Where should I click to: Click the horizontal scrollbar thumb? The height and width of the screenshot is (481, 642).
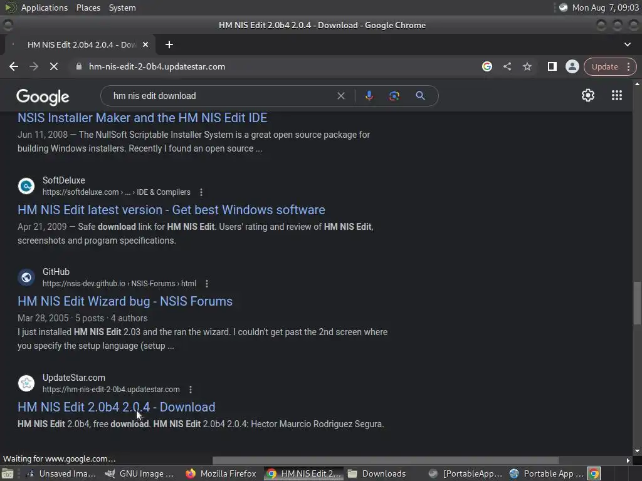[x=386, y=460]
